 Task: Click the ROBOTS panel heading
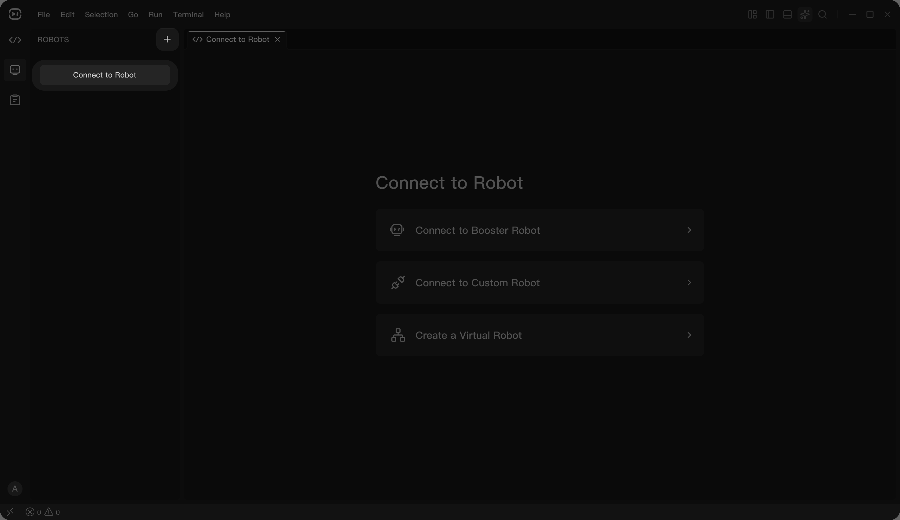(x=53, y=40)
